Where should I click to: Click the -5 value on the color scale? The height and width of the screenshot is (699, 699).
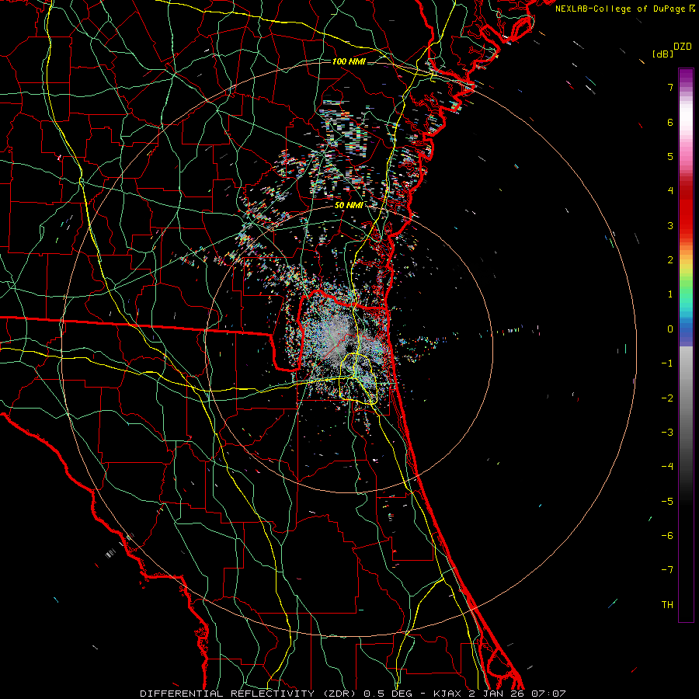coord(667,502)
